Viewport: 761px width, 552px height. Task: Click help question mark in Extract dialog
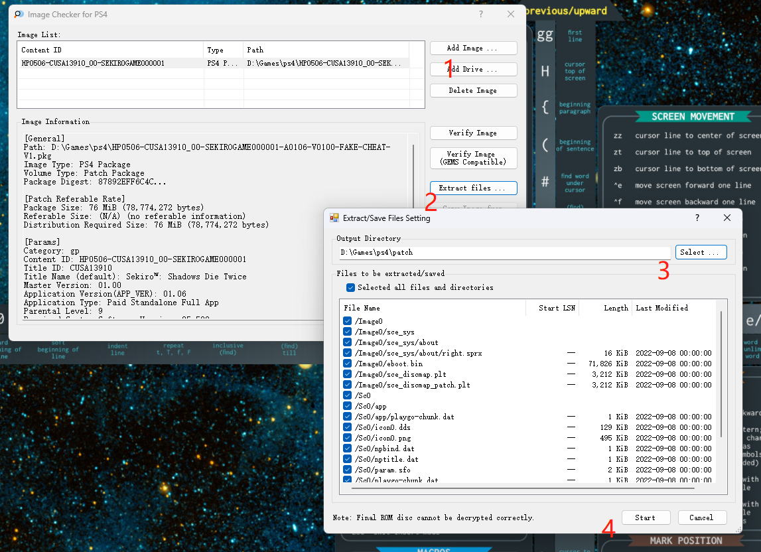point(697,218)
